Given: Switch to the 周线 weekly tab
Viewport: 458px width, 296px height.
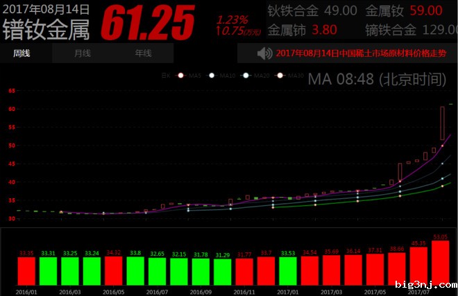Looking at the screenshot, I should (21, 53).
